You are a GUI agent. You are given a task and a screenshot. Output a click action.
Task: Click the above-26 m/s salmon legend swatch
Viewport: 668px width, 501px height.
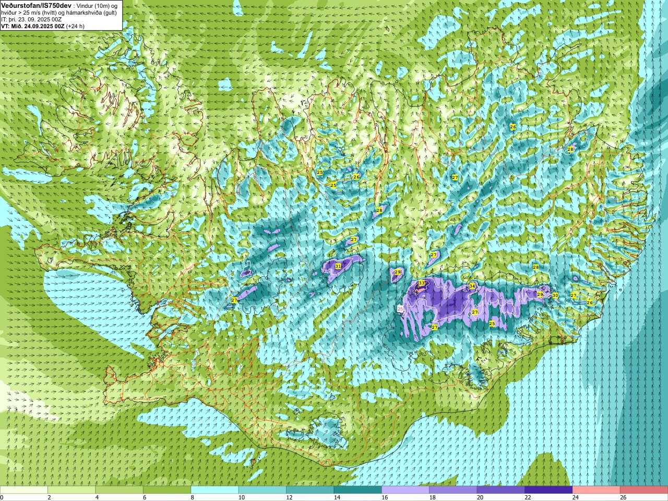click(644, 490)
